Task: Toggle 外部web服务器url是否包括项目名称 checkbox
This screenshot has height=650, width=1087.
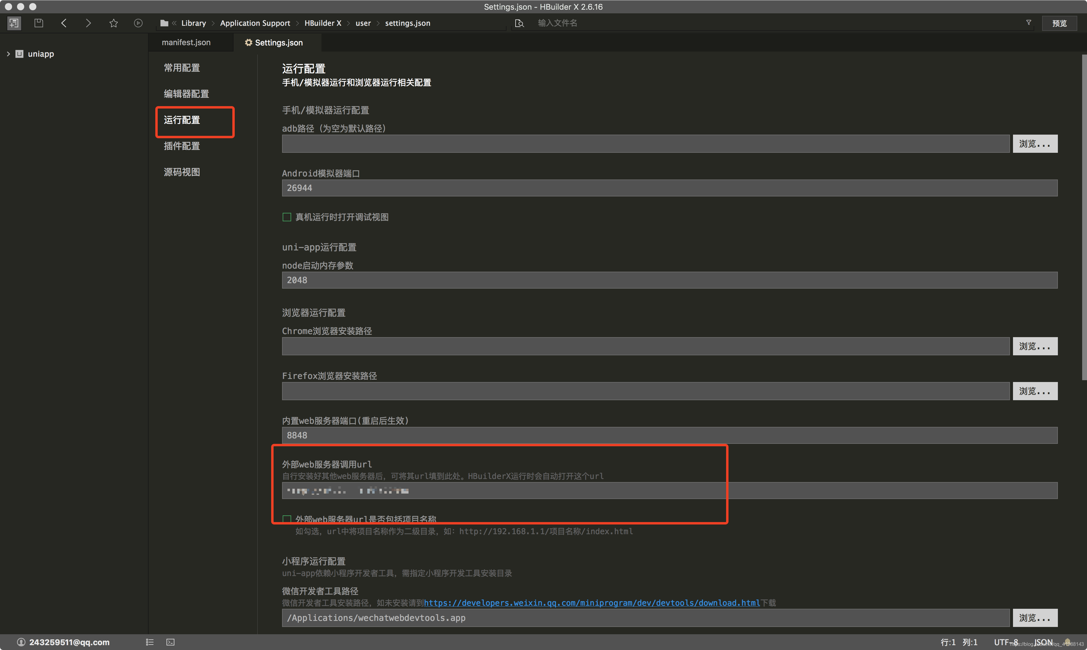Action: tap(287, 519)
